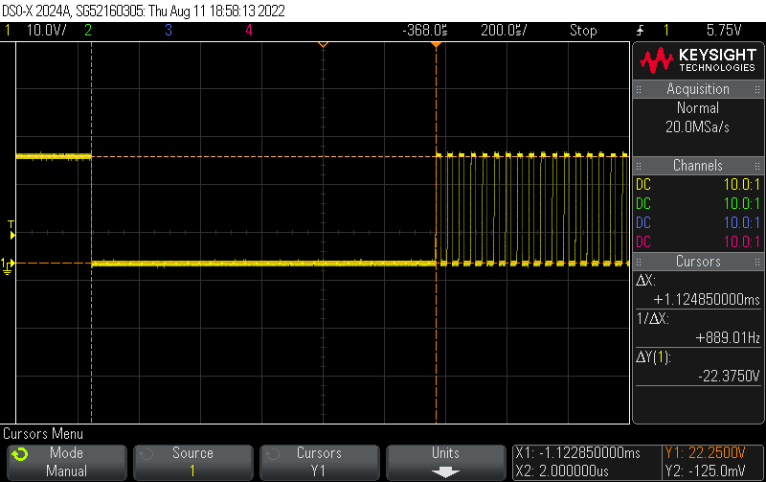Open the Cursors Y1 selection softkey

coord(320,463)
